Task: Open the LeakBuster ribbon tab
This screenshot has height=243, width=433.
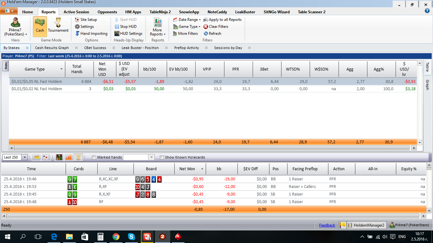Action: pyautogui.click(x=245, y=12)
